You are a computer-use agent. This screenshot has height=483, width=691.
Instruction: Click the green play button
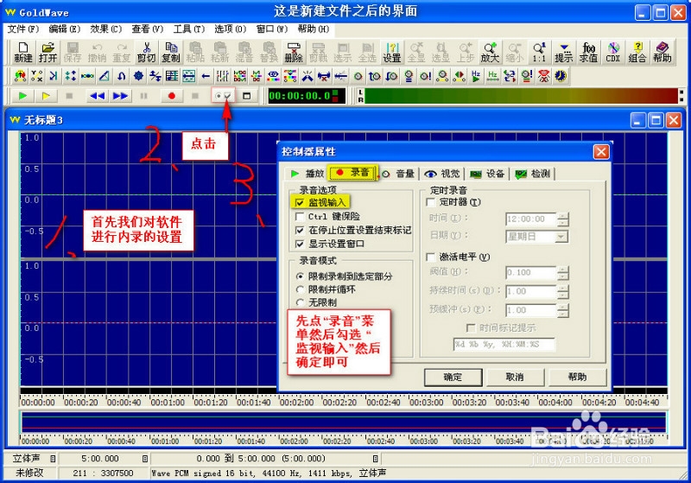[x=22, y=96]
